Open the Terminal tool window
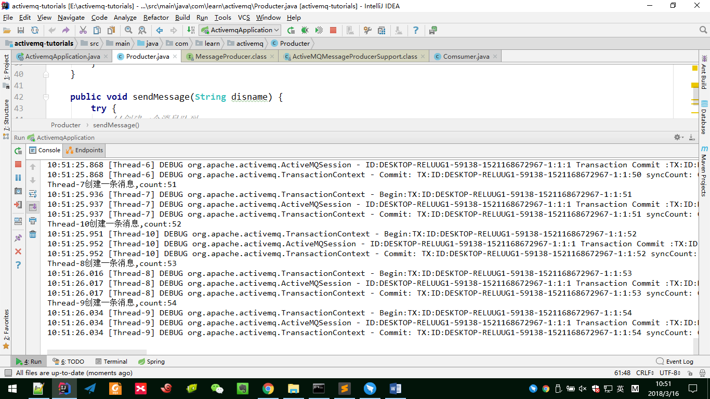The image size is (710, 399). pos(111,362)
